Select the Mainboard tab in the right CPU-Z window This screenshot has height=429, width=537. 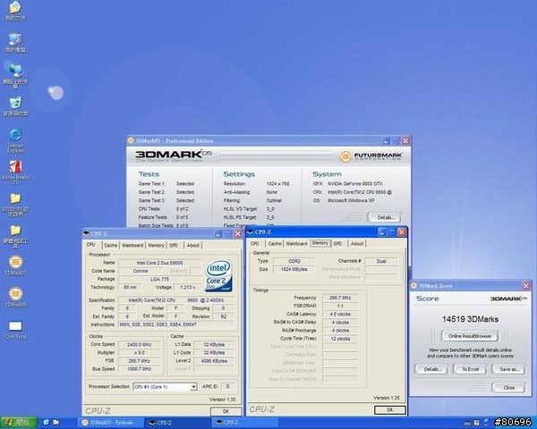click(x=296, y=244)
